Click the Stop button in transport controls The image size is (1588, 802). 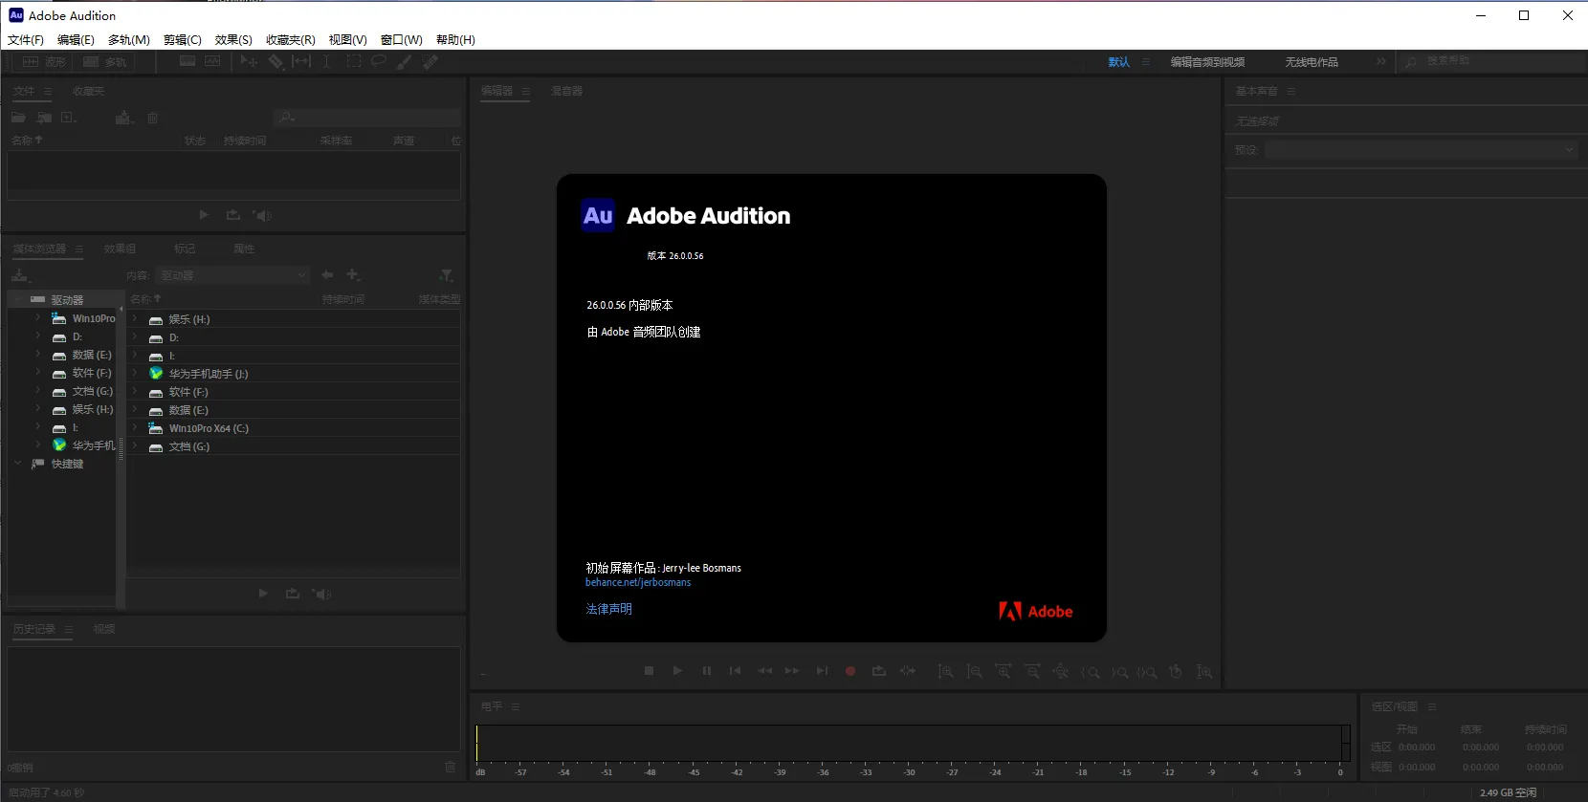click(649, 671)
